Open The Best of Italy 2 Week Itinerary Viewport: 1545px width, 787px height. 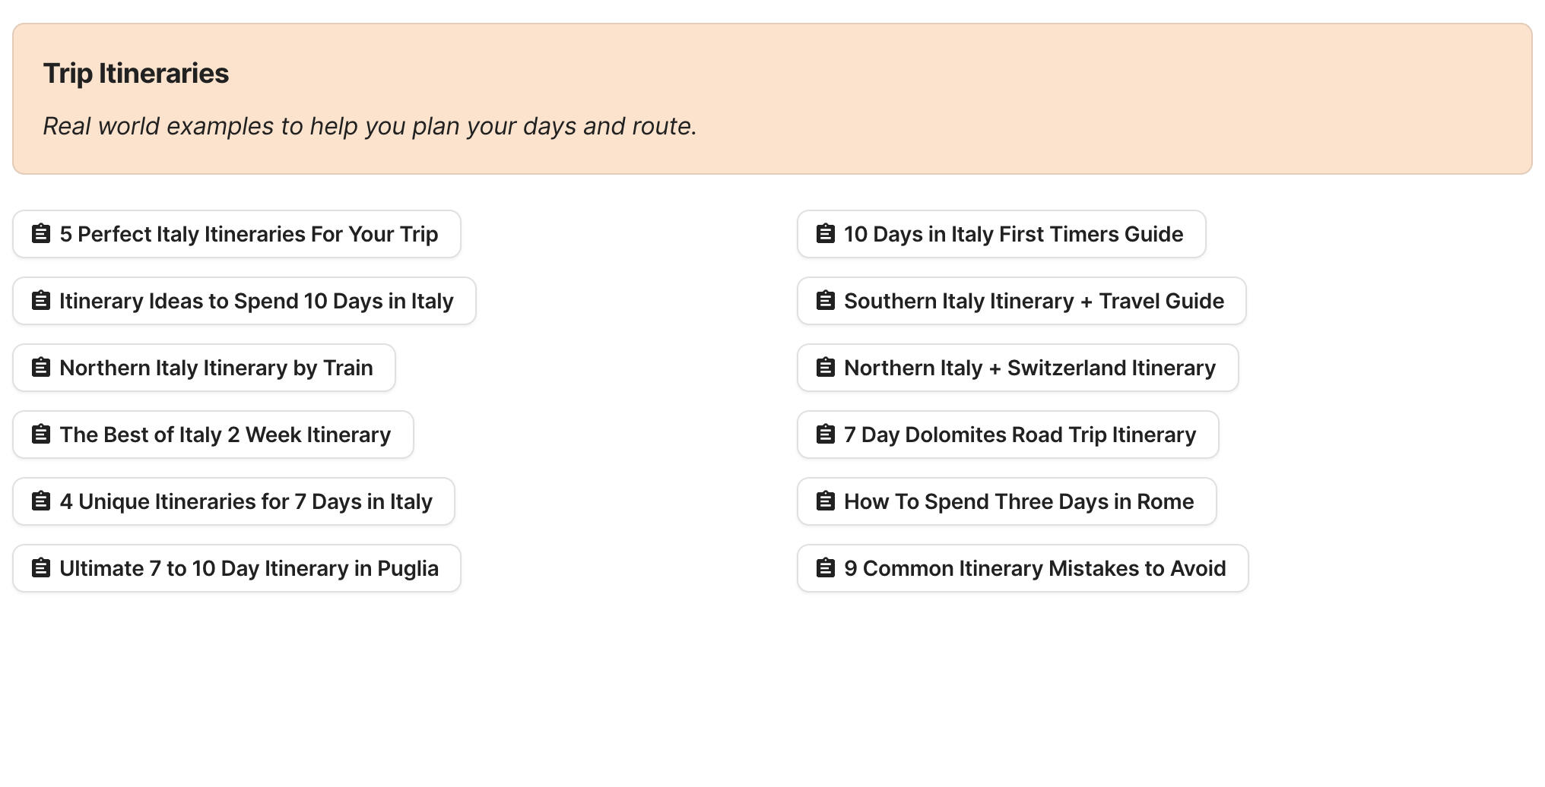coord(213,435)
